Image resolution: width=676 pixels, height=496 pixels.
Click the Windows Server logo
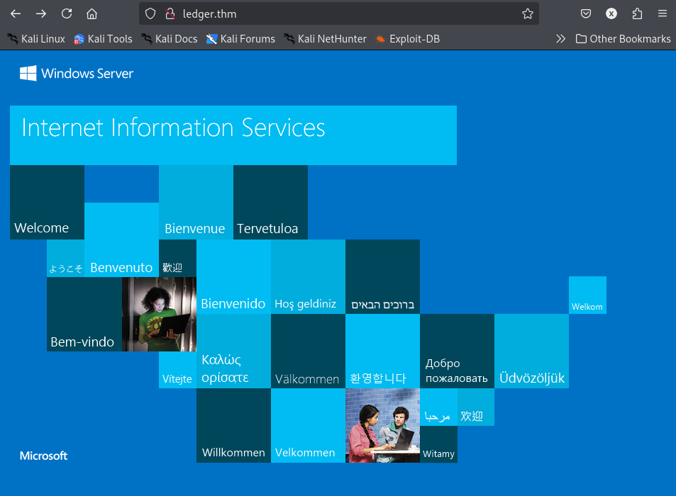click(x=77, y=74)
